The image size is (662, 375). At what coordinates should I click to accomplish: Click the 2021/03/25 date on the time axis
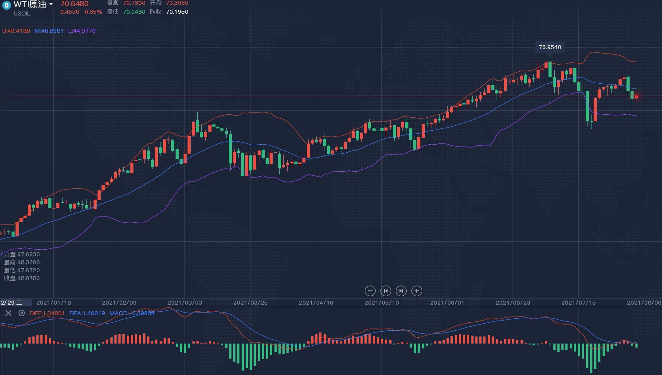(250, 303)
